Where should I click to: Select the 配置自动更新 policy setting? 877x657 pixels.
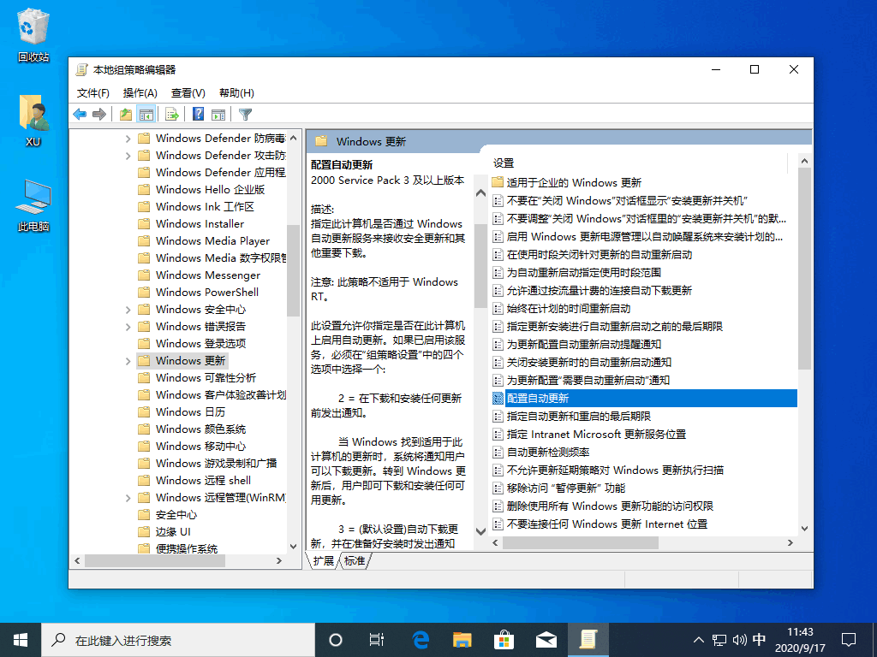538,398
